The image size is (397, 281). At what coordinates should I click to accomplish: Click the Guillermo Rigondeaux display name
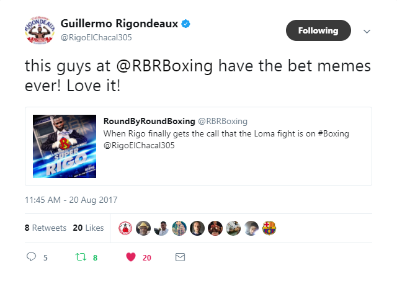[119, 24]
